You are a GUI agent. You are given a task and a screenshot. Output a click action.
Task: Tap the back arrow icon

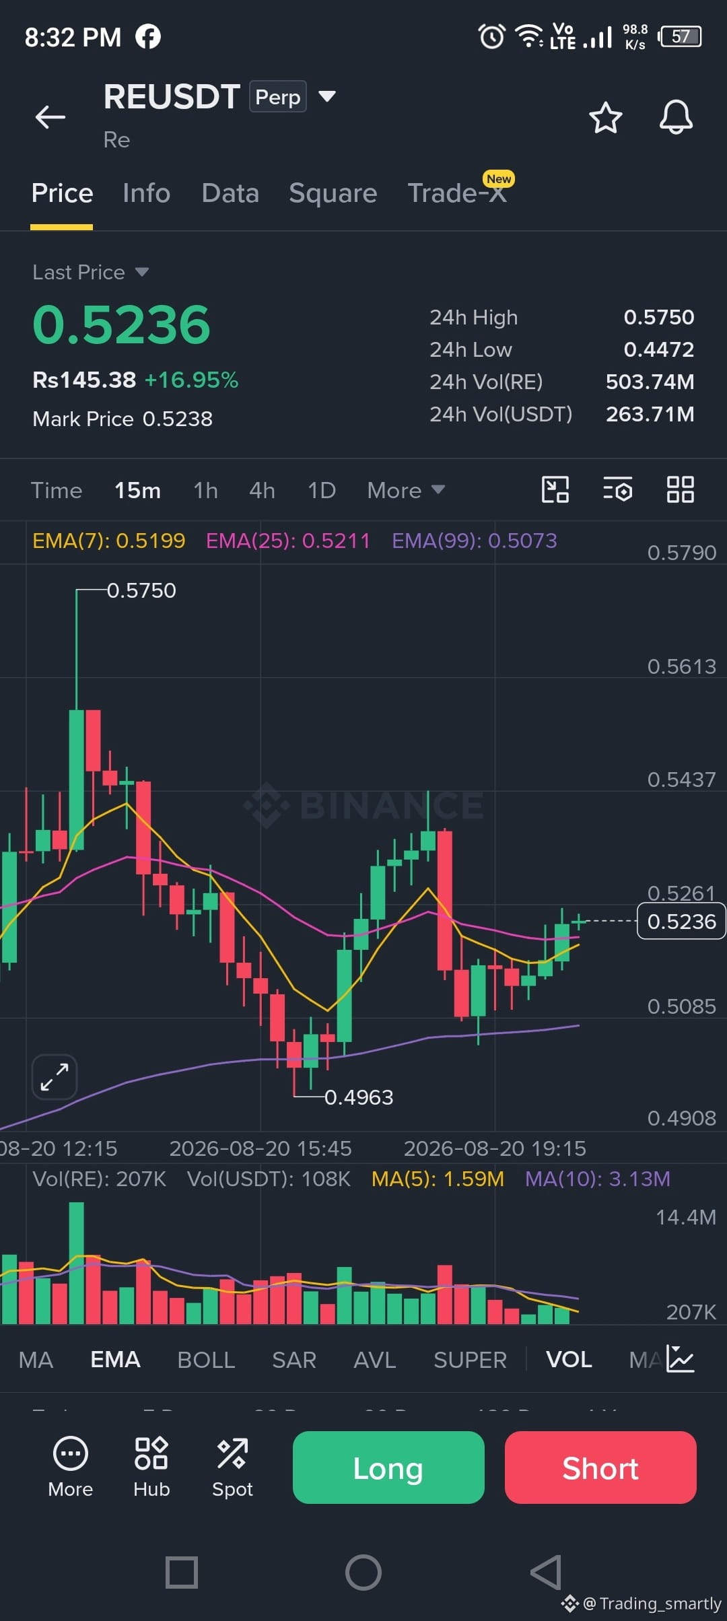tap(50, 116)
